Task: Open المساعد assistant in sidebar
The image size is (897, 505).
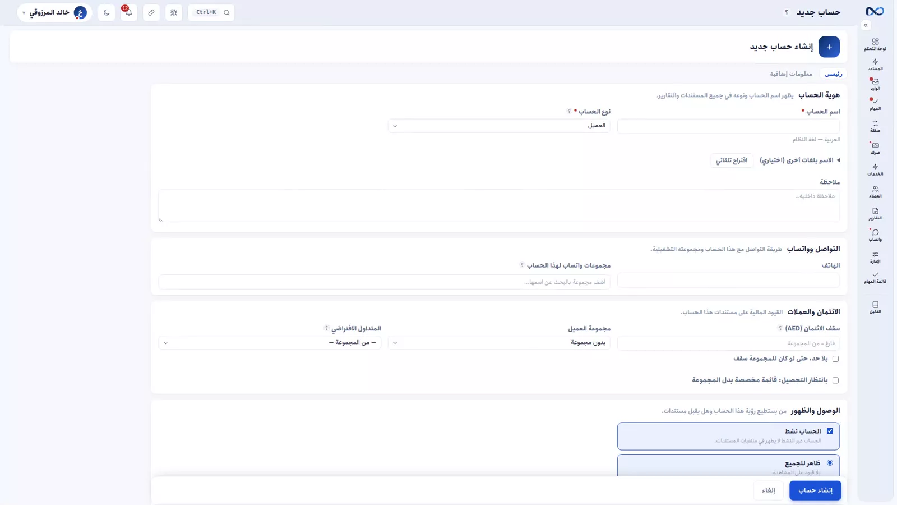Action: pos(875,65)
